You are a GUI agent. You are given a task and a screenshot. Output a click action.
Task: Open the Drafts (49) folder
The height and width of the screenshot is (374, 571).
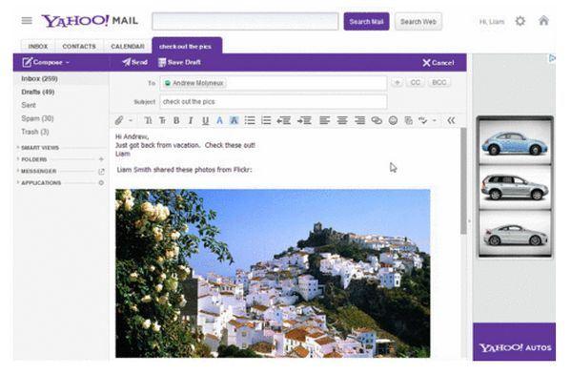coord(38,92)
